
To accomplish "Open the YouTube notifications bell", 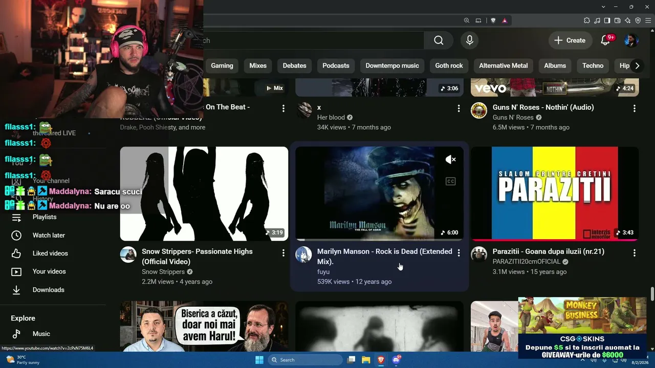I will (x=605, y=40).
